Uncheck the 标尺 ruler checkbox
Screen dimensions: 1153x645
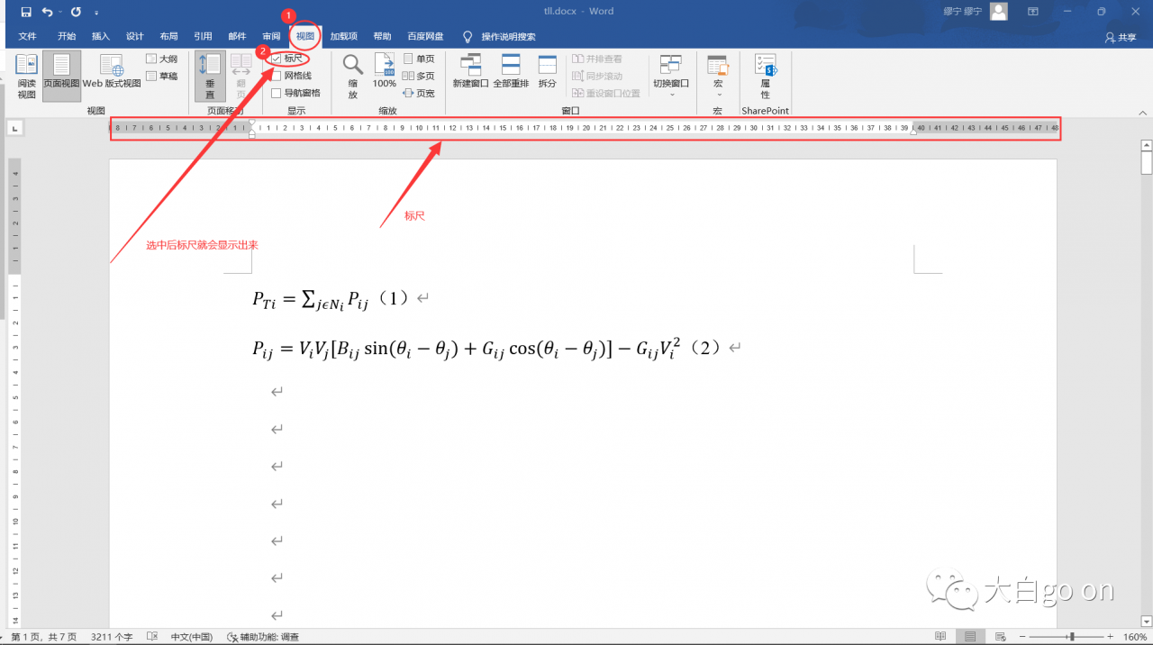pos(277,59)
